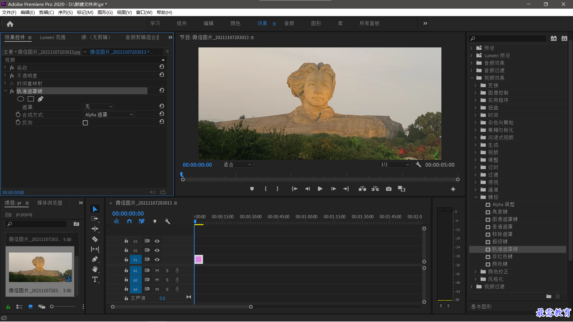
Task: Open program monitor settings wrench
Action: pyautogui.click(x=418, y=165)
